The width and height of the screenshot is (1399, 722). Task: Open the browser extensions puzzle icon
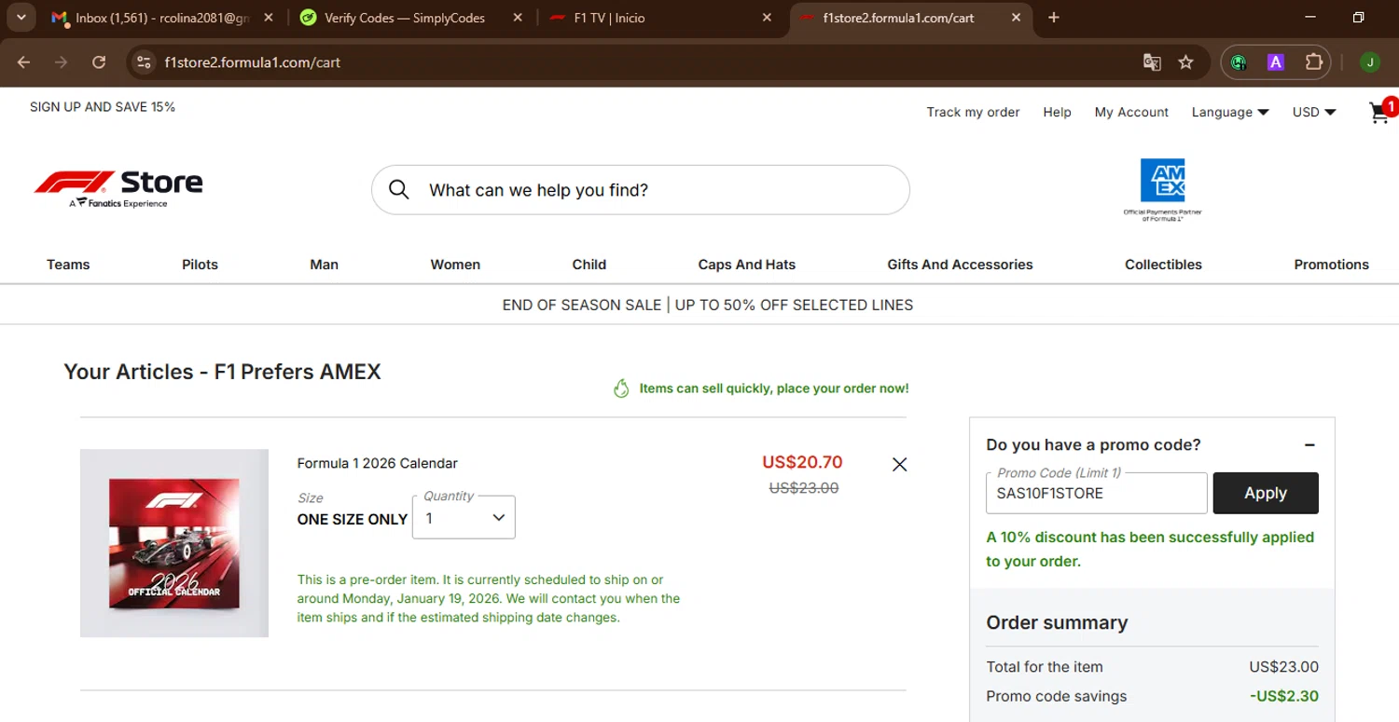1313,62
